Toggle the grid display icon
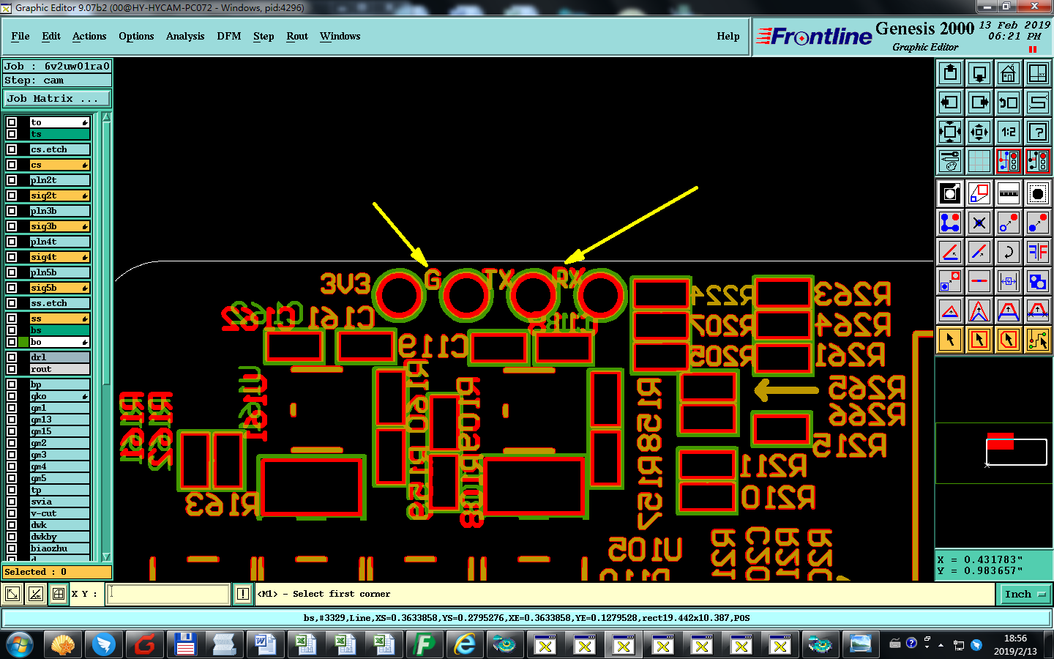This screenshot has width=1054, height=659. (x=979, y=161)
